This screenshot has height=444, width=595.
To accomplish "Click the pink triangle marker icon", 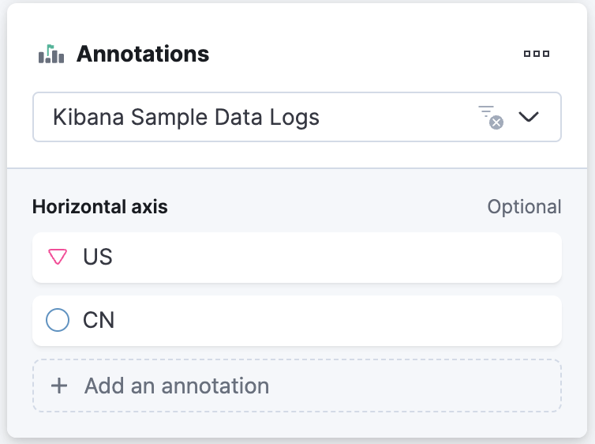I will coord(58,257).
